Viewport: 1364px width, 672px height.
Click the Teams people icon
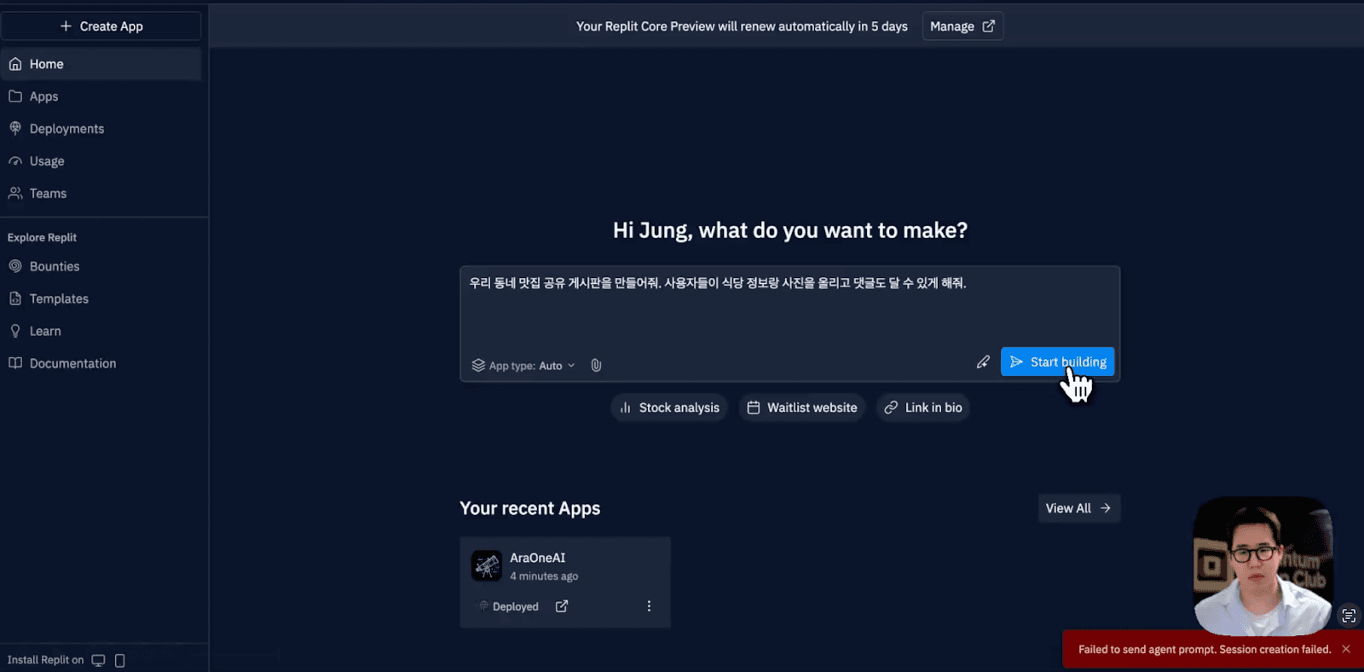click(15, 194)
